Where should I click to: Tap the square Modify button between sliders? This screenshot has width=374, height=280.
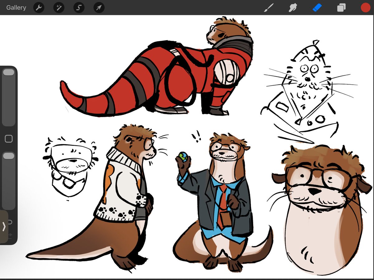click(9, 139)
